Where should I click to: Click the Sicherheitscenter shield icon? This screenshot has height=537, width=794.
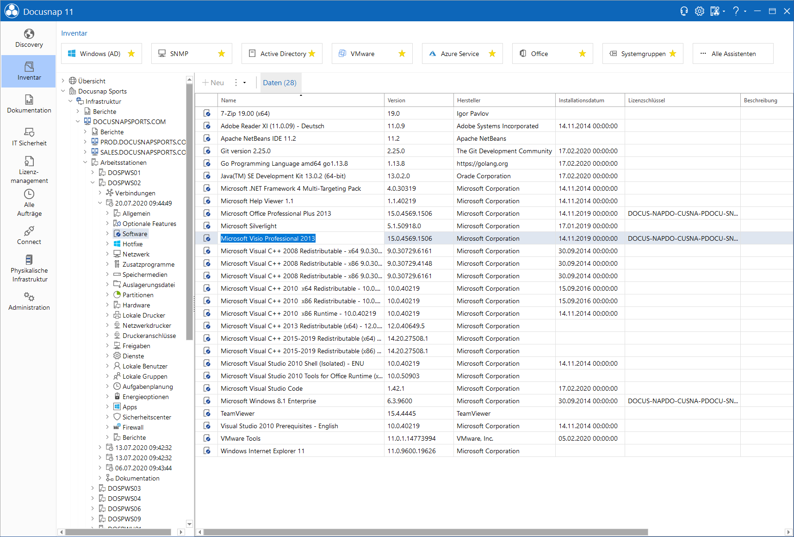coord(117,417)
